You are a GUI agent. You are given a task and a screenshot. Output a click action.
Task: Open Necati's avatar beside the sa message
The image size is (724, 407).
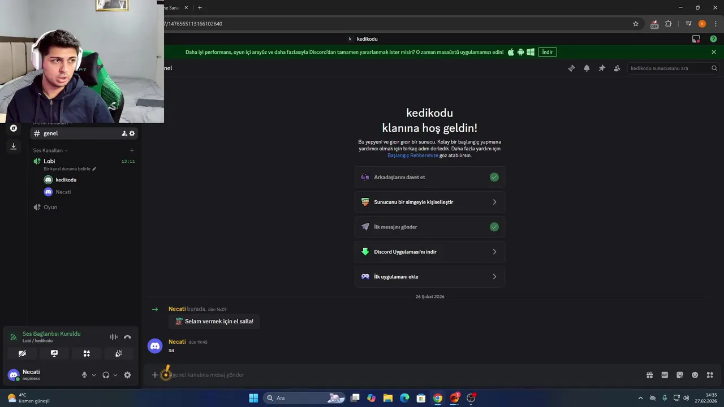tap(155, 345)
